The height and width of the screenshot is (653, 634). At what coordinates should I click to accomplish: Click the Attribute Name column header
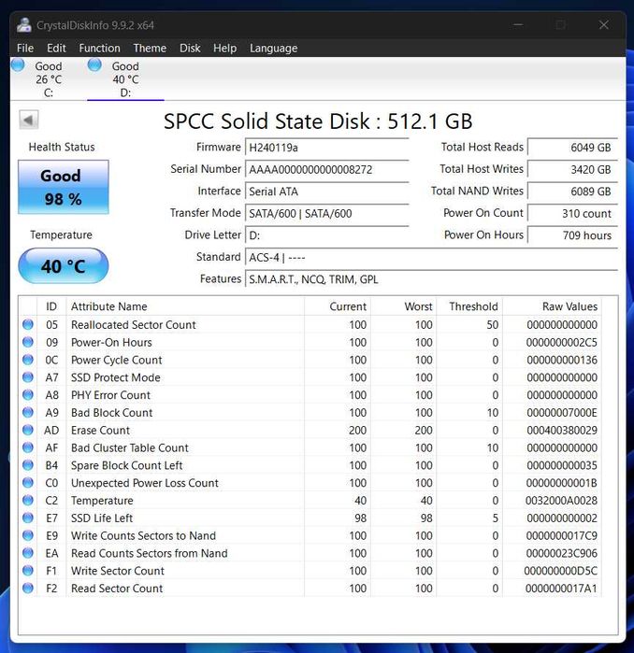[x=185, y=306]
